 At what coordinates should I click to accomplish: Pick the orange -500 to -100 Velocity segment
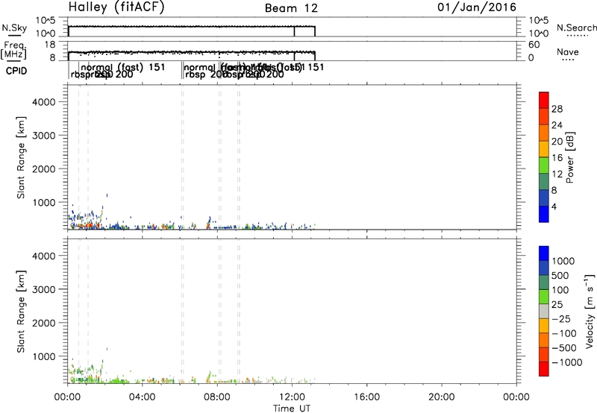click(x=544, y=340)
